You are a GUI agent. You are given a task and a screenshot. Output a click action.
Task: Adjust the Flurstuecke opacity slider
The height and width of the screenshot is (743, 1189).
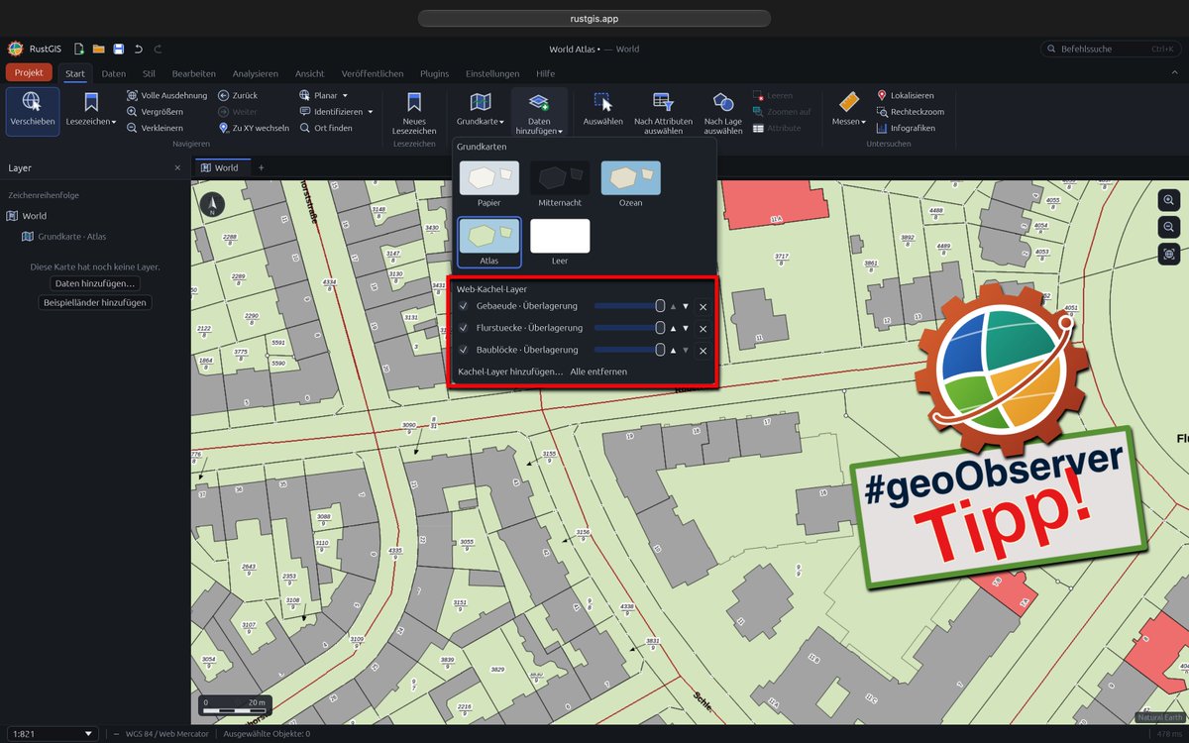tap(629, 328)
